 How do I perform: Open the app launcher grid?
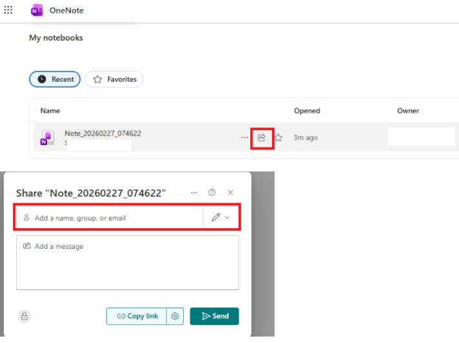point(8,10)
